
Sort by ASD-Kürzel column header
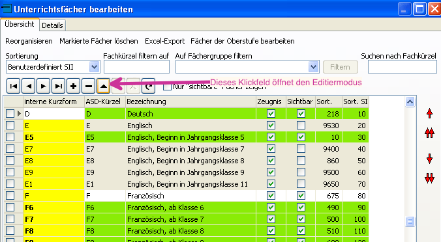click(105, 101)
